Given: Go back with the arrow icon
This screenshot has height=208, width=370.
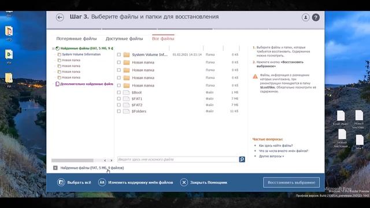Looking at the screenshot, I should point(60,17).
